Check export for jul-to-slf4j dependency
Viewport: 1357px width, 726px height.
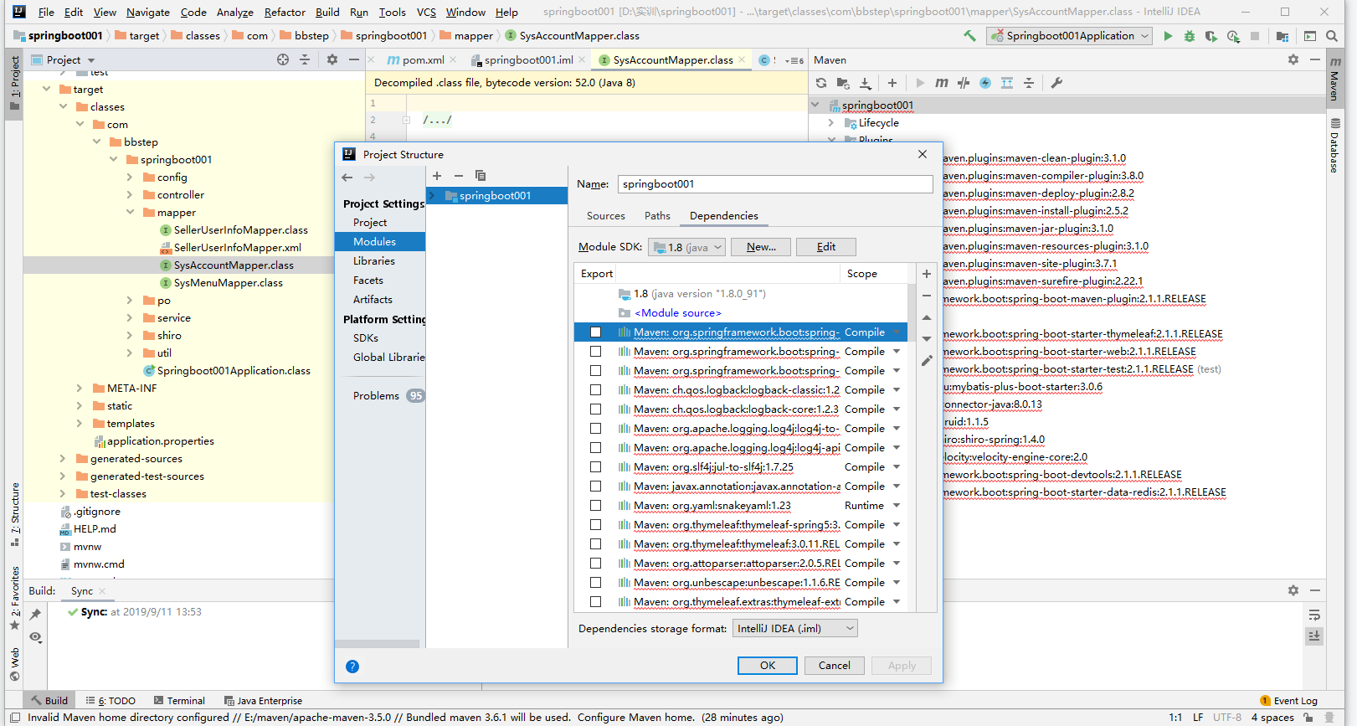(x=595, y=467)
